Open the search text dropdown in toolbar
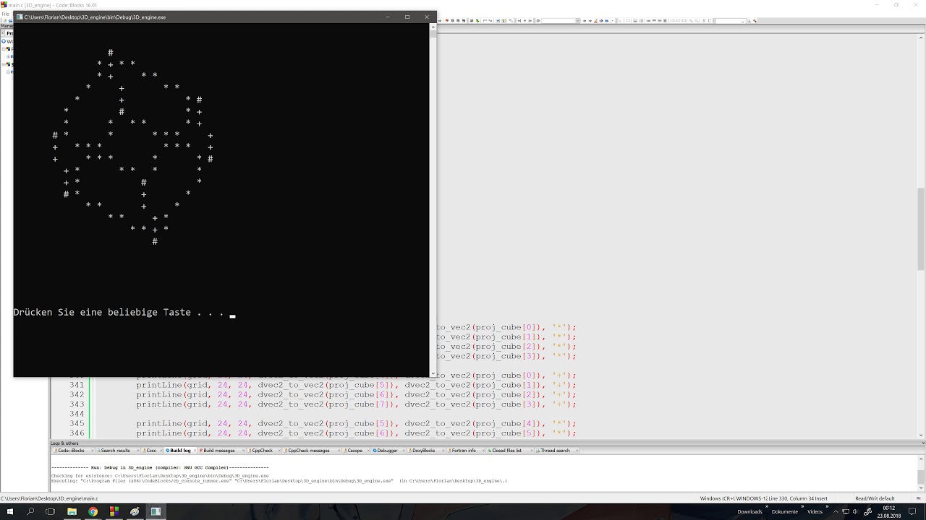This screenshot has height=520, width=926. point(730,21)
